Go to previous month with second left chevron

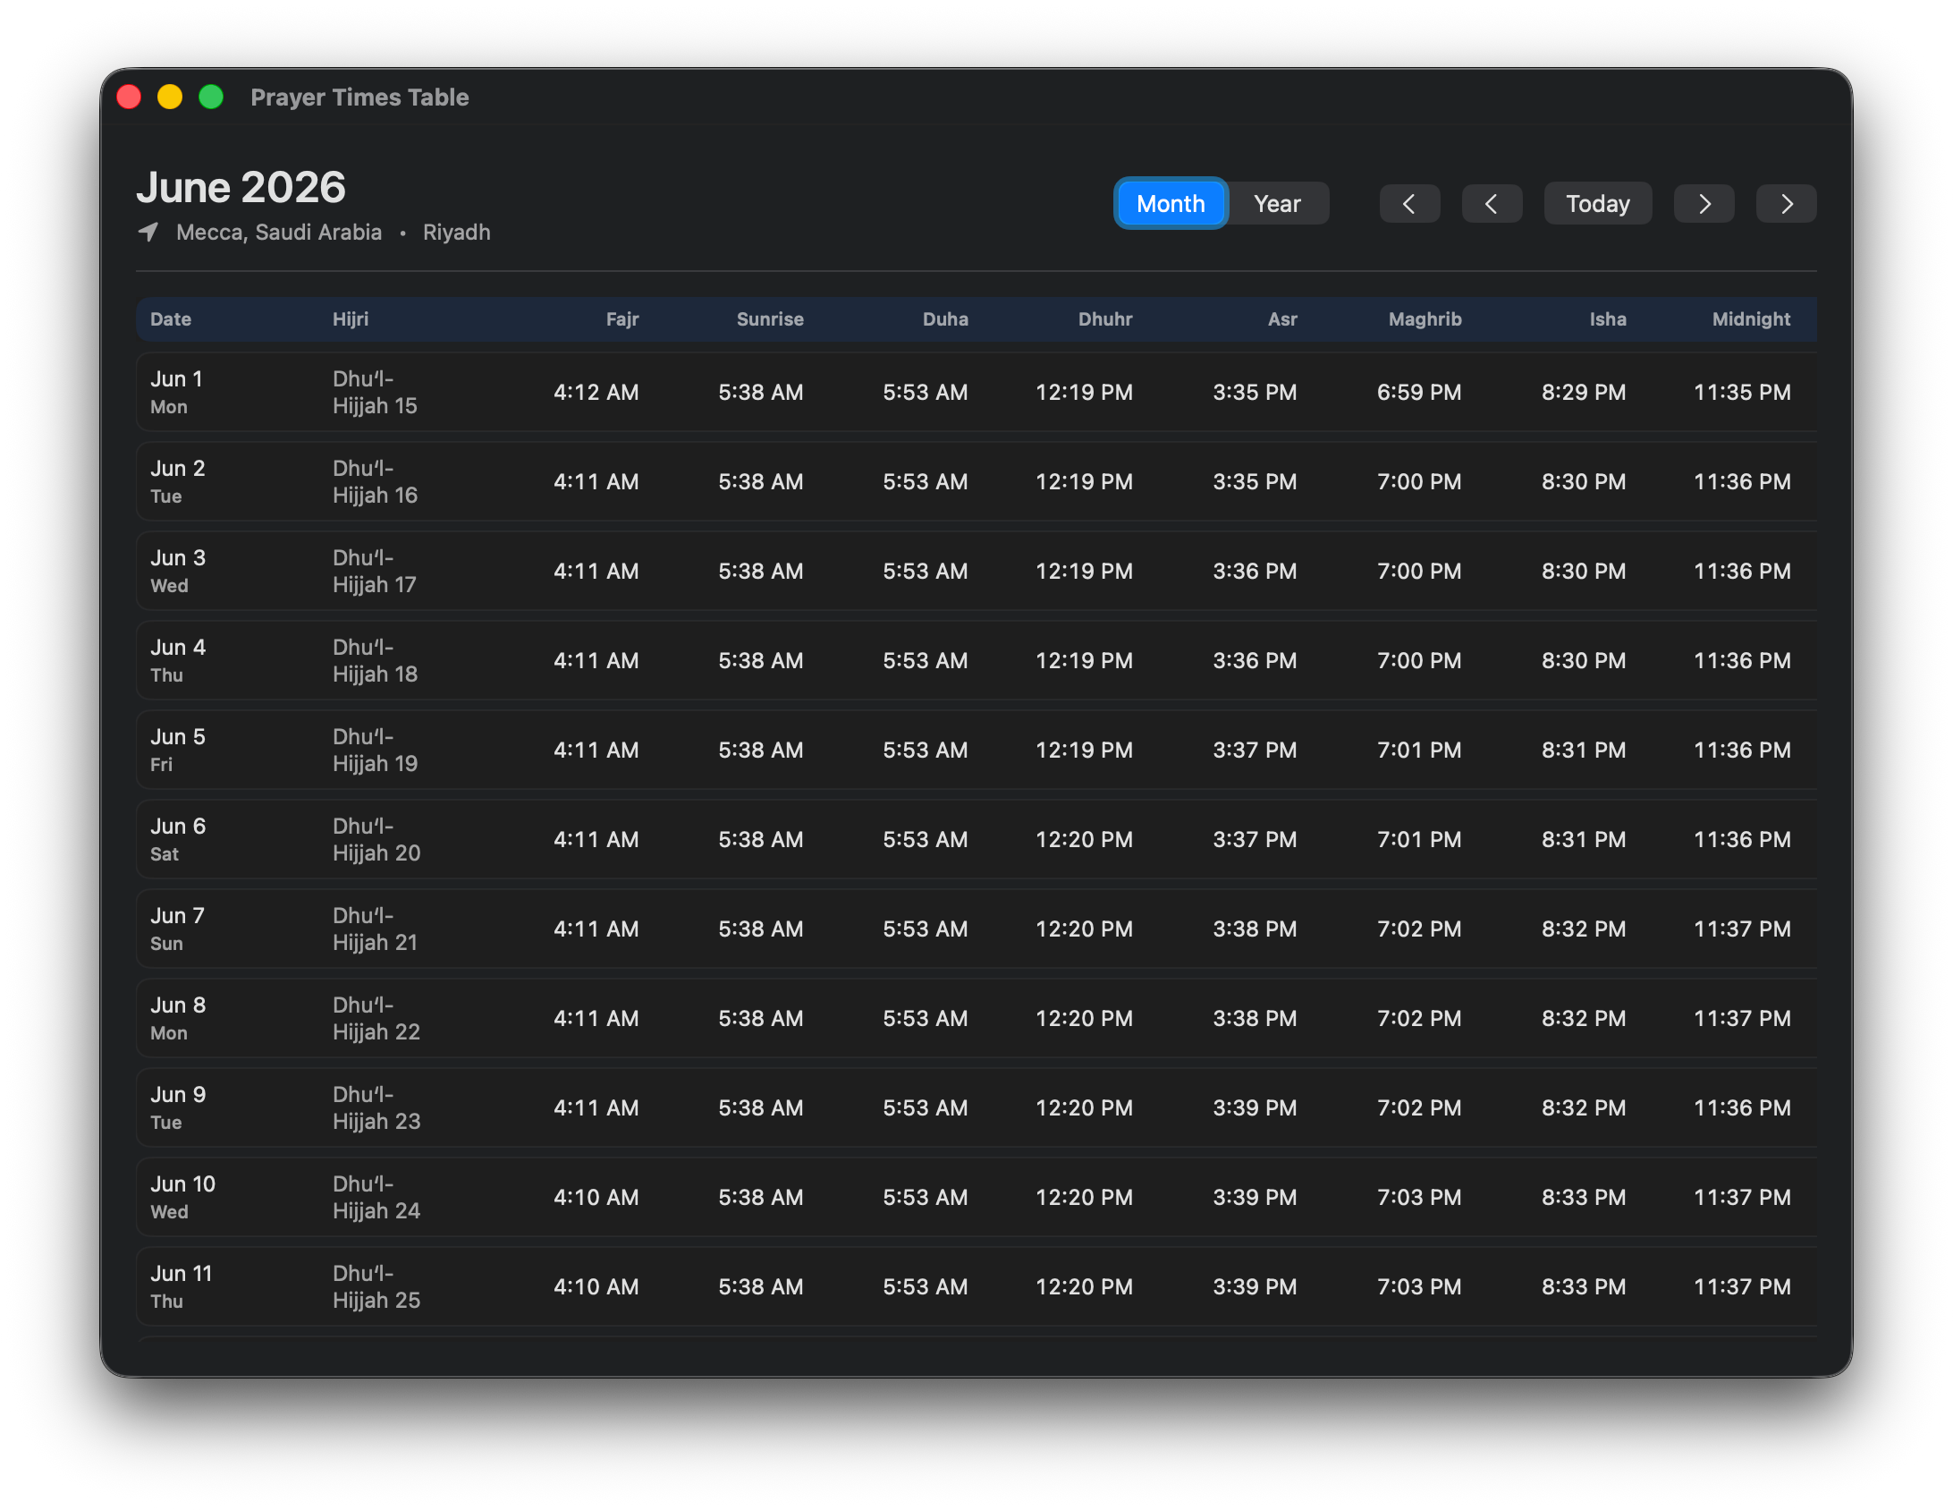point(1492,204)
